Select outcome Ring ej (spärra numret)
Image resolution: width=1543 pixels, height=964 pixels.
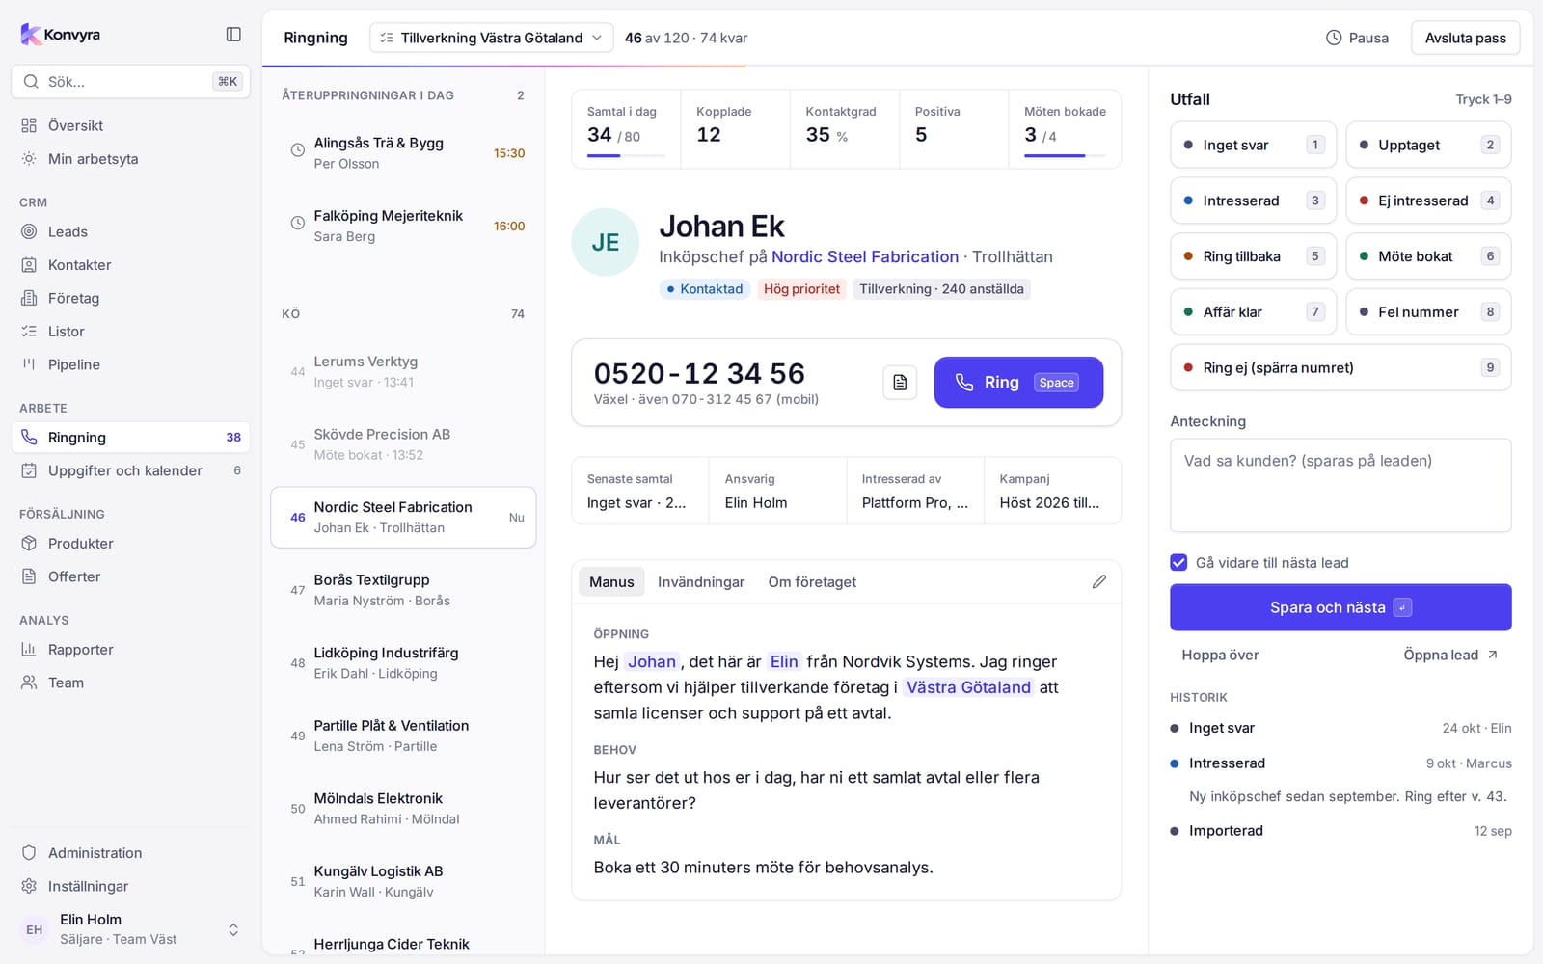click(x=1340, y=367)
